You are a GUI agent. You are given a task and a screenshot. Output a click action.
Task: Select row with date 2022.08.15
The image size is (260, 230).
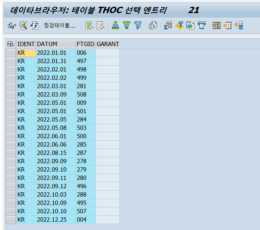pos(11,153)
